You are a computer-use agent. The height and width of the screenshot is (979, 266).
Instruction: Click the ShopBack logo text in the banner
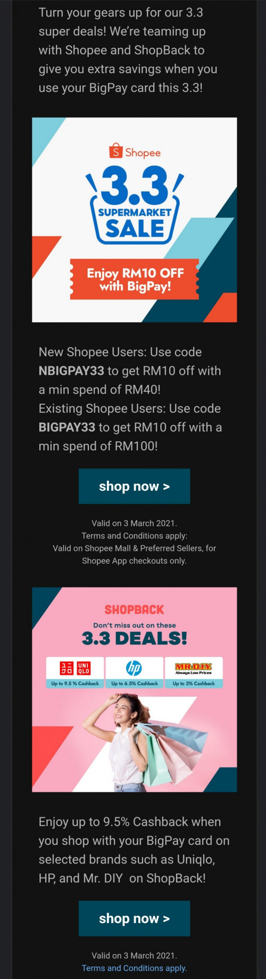(134, 609)
